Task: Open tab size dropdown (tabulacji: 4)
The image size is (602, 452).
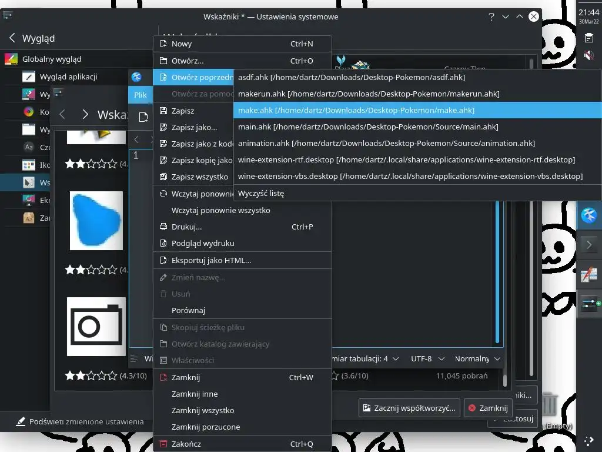Action: (366, 358)
